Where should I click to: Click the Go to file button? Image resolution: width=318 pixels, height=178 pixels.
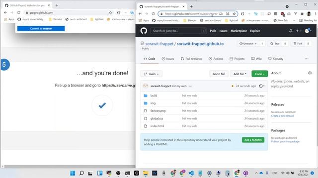pos(219,74)
